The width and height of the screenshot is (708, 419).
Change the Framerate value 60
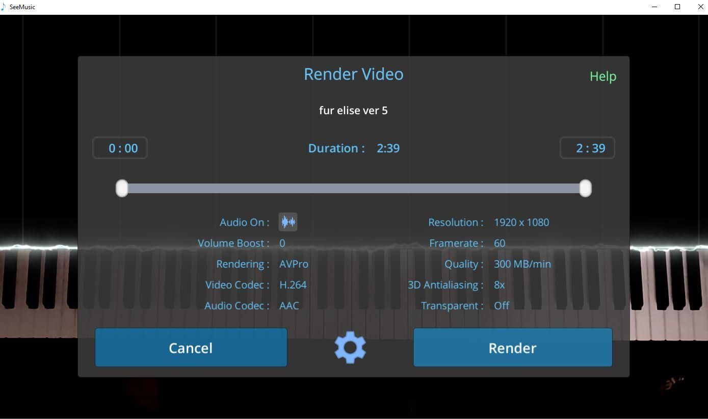pyautogui.click(x=500, y=243)
